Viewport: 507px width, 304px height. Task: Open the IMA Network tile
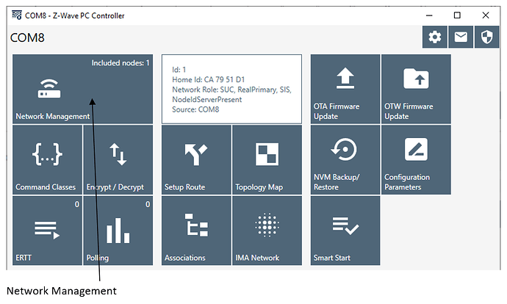coord(267,230)
